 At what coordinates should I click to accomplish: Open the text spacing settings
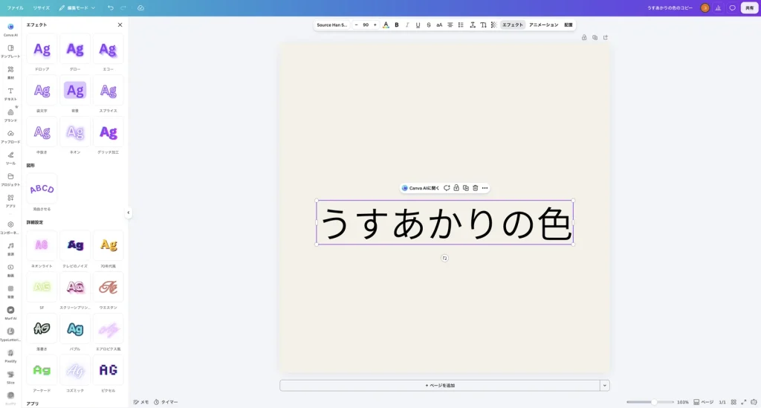click(472, 25)
